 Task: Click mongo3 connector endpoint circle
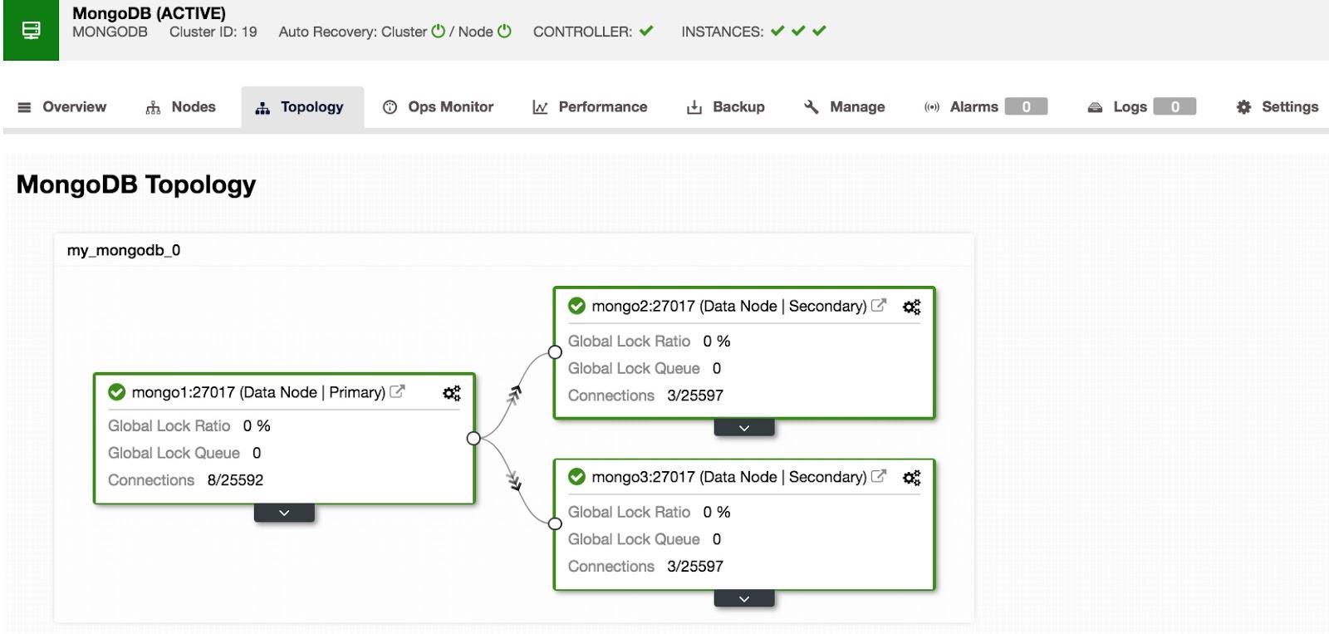tap(555, 523)
